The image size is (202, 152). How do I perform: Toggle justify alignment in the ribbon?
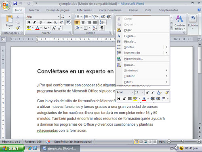[x=95, y=22]
